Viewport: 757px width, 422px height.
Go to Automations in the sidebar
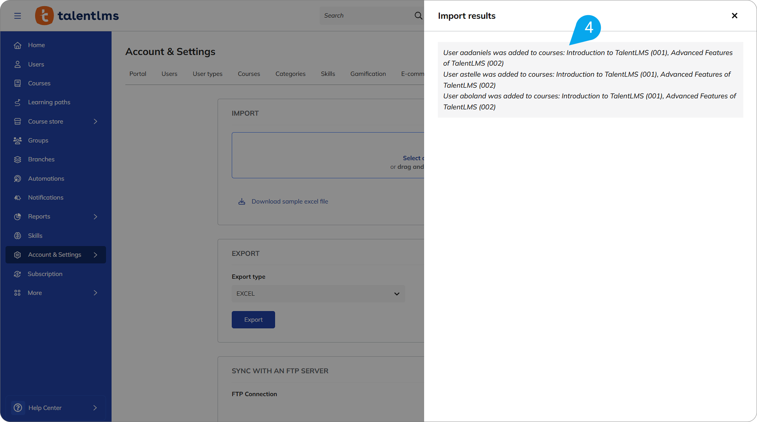(x=46, y=178)
